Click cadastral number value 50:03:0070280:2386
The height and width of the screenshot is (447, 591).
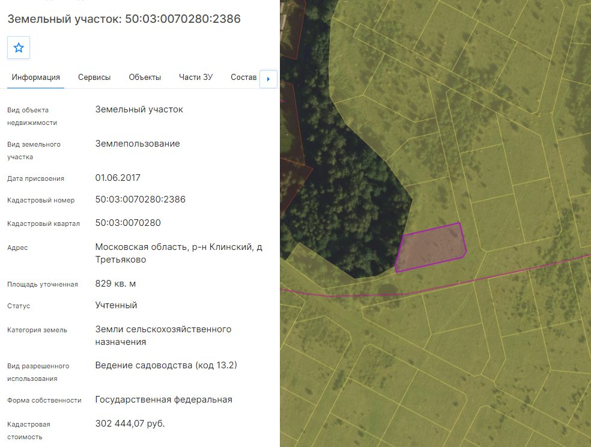pos(140,199)
